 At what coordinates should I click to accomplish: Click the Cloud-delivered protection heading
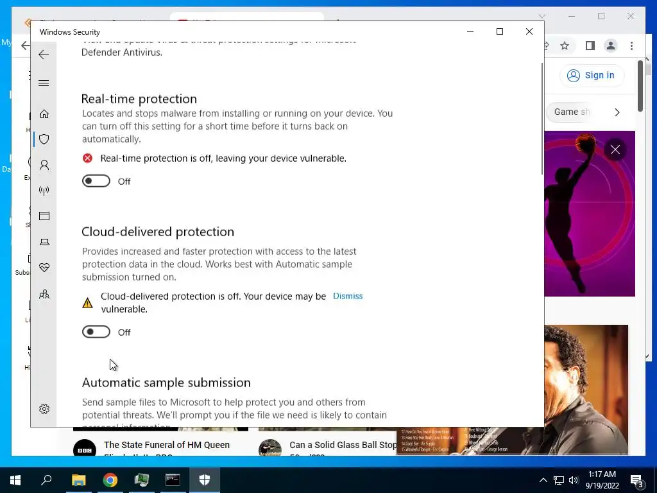[x=158, y=231]
